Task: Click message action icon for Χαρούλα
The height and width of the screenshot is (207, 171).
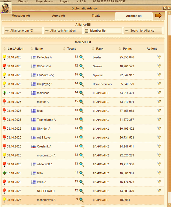Action: [x=159, y=66]
